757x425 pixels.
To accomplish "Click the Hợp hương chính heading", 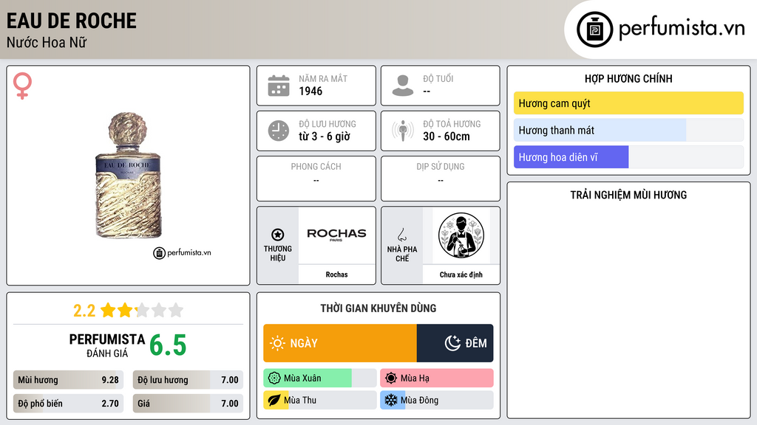I will click(628, 78).
